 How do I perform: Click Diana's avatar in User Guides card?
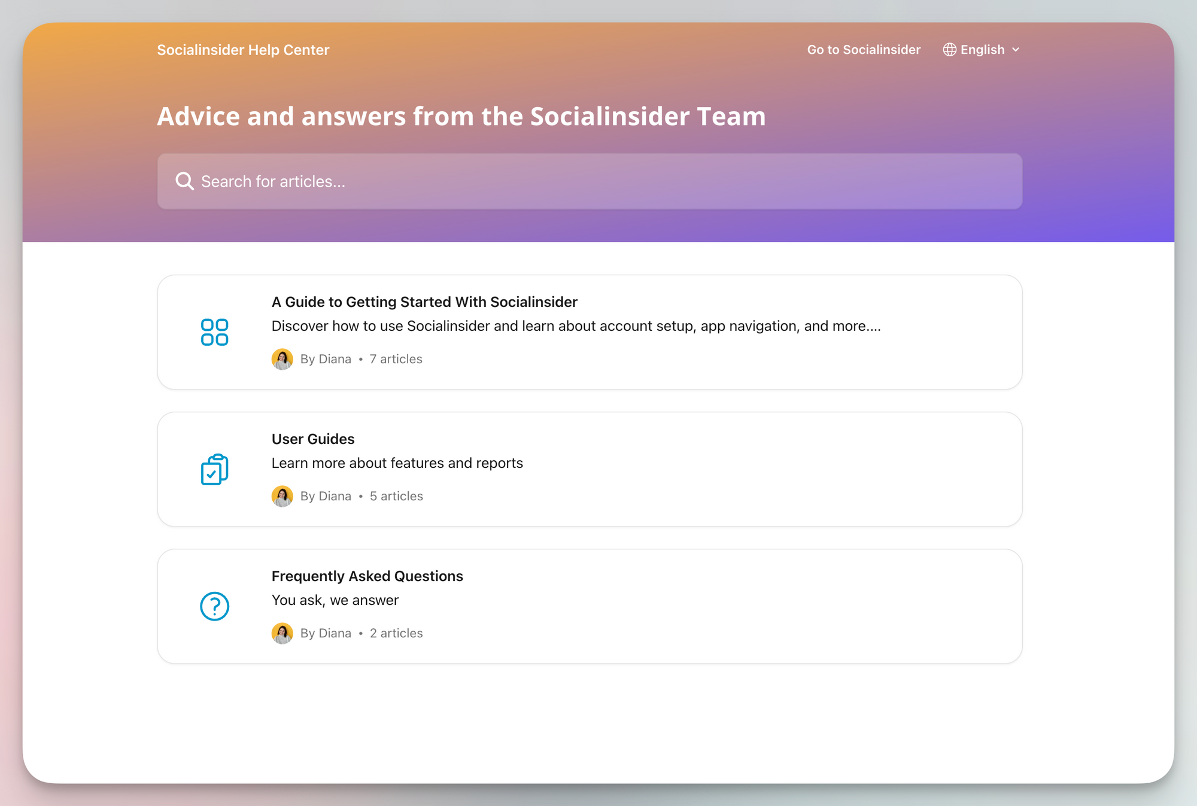click(282, 496)
